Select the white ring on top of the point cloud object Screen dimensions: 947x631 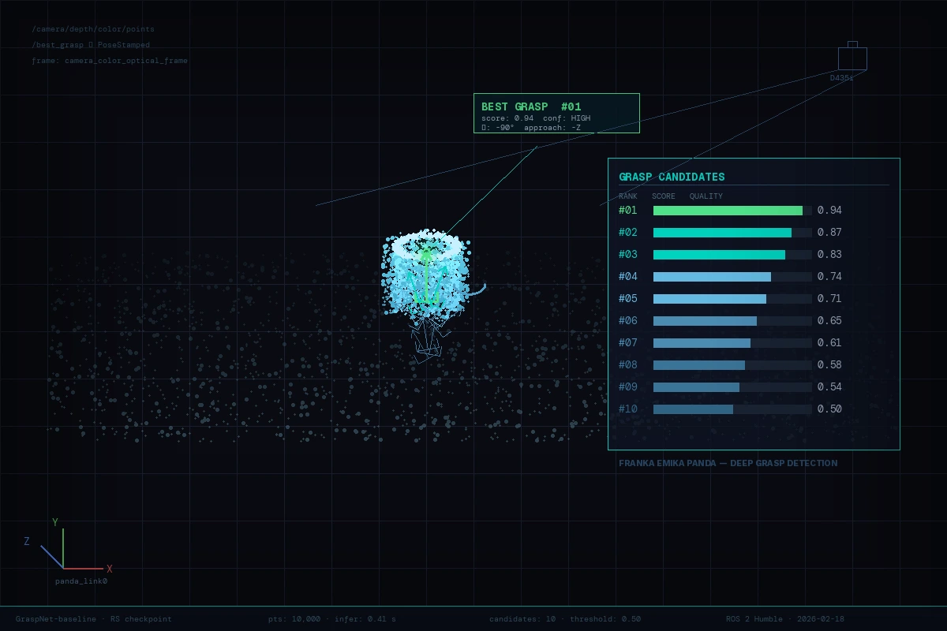coord(426,244)
